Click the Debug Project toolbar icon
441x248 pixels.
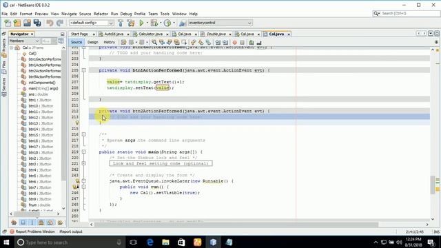(x=154, y=23)
